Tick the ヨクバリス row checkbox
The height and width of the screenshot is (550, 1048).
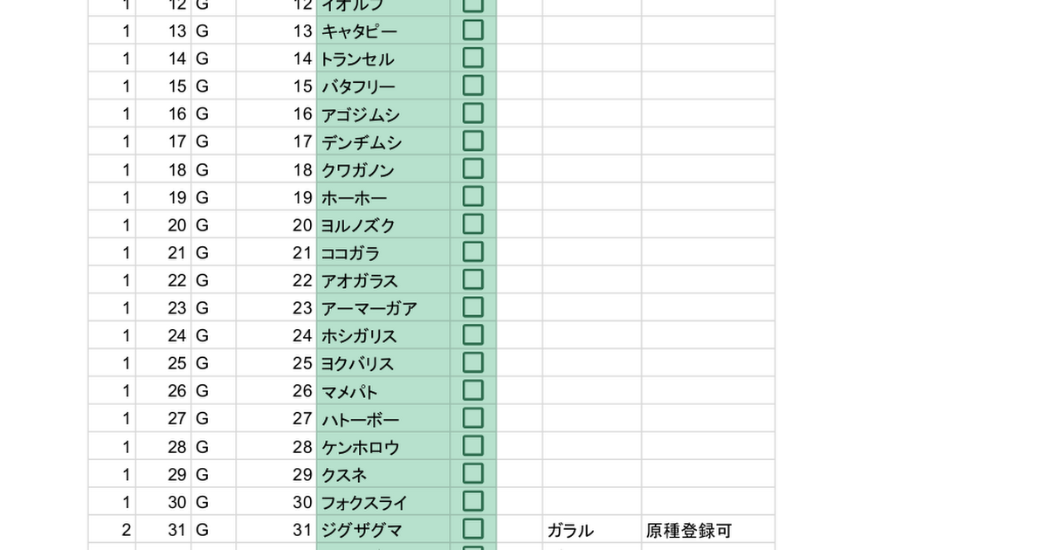pos(472,363)
